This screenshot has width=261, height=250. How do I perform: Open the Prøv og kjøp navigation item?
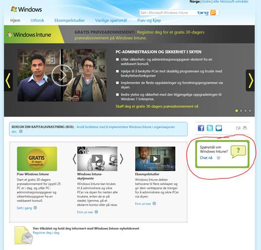pos(149,20)
